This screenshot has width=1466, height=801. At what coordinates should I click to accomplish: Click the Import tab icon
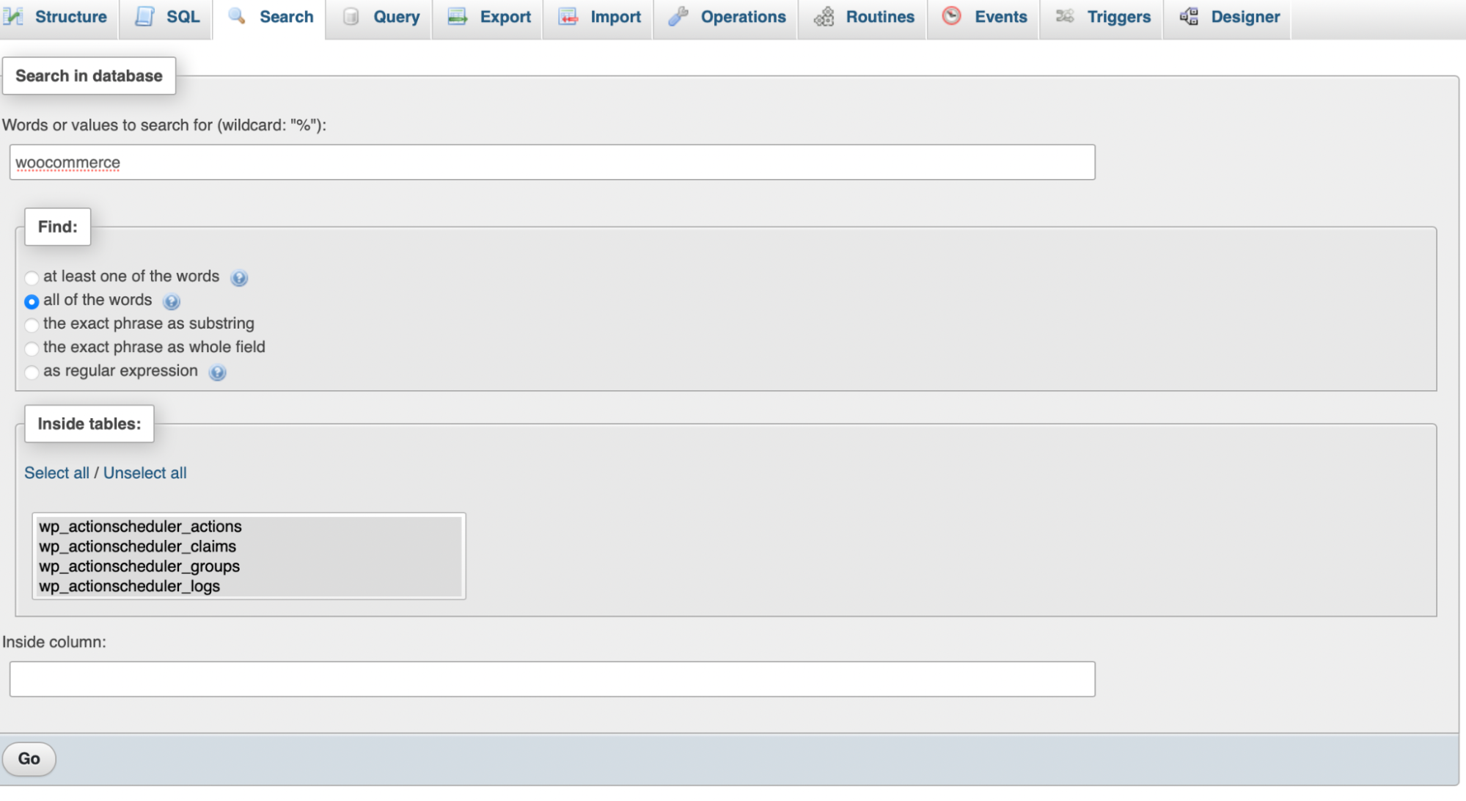tap(567, 17)
